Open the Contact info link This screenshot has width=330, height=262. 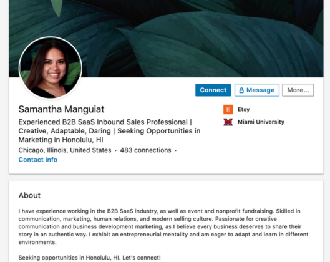click(x=38, y=160)
